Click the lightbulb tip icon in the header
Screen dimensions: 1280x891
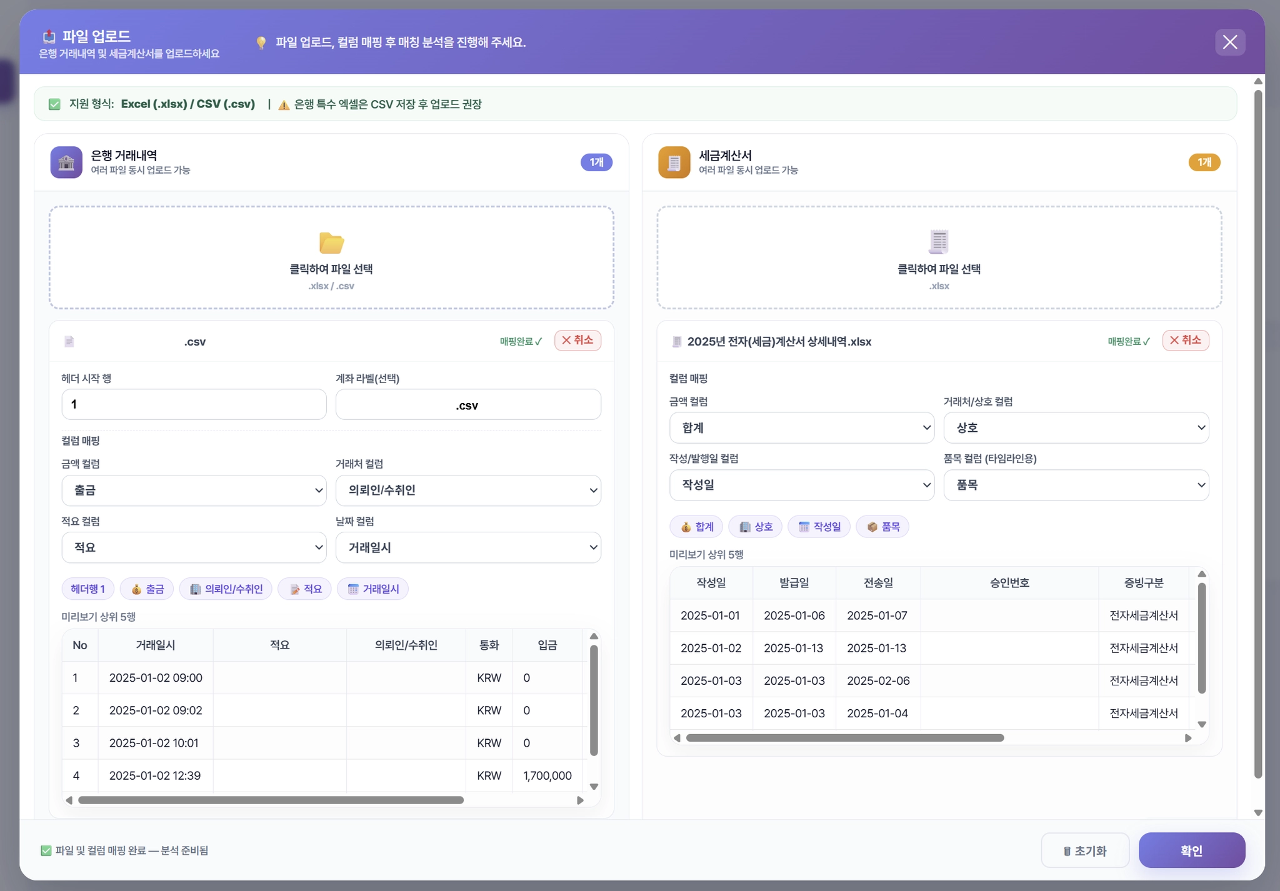coord(261,42)
